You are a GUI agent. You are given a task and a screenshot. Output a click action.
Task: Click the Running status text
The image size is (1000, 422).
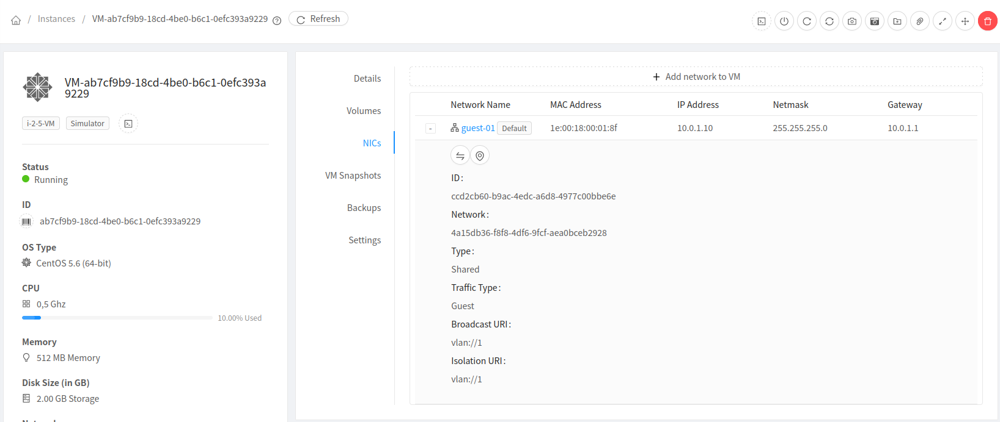pyautogui.click(x=51, y=180)
